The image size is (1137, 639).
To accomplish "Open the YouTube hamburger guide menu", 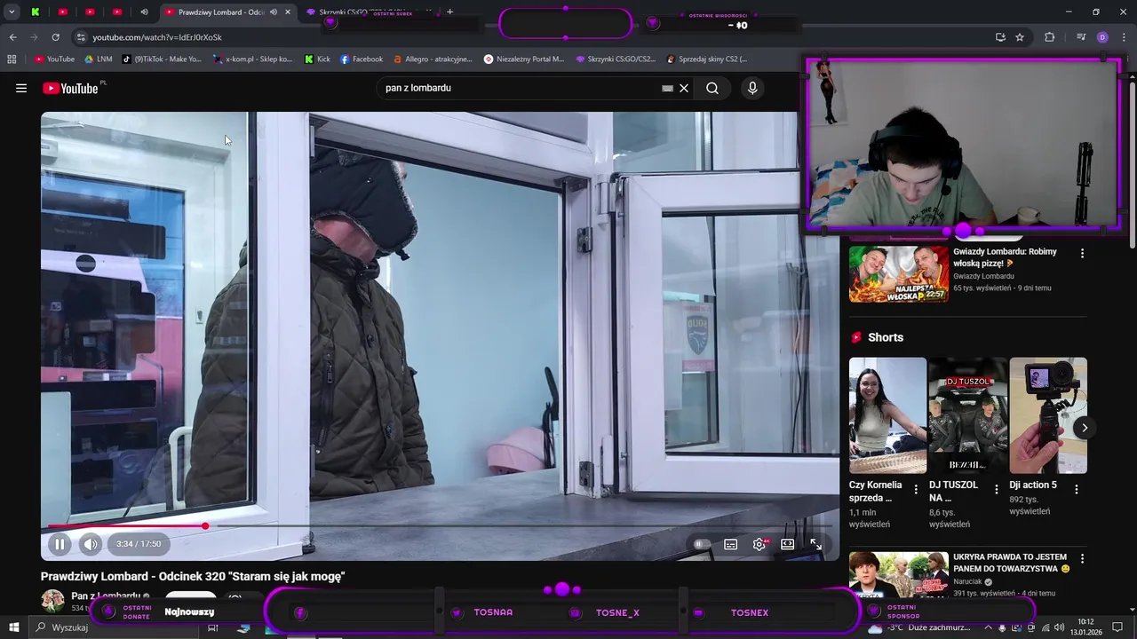I will pyautogui.click(x=21, y=88).
